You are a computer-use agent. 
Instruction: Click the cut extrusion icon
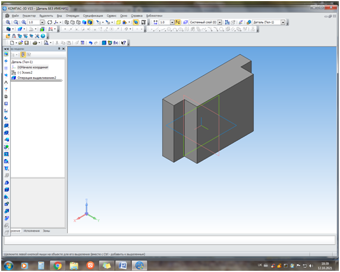pos(7,132)
